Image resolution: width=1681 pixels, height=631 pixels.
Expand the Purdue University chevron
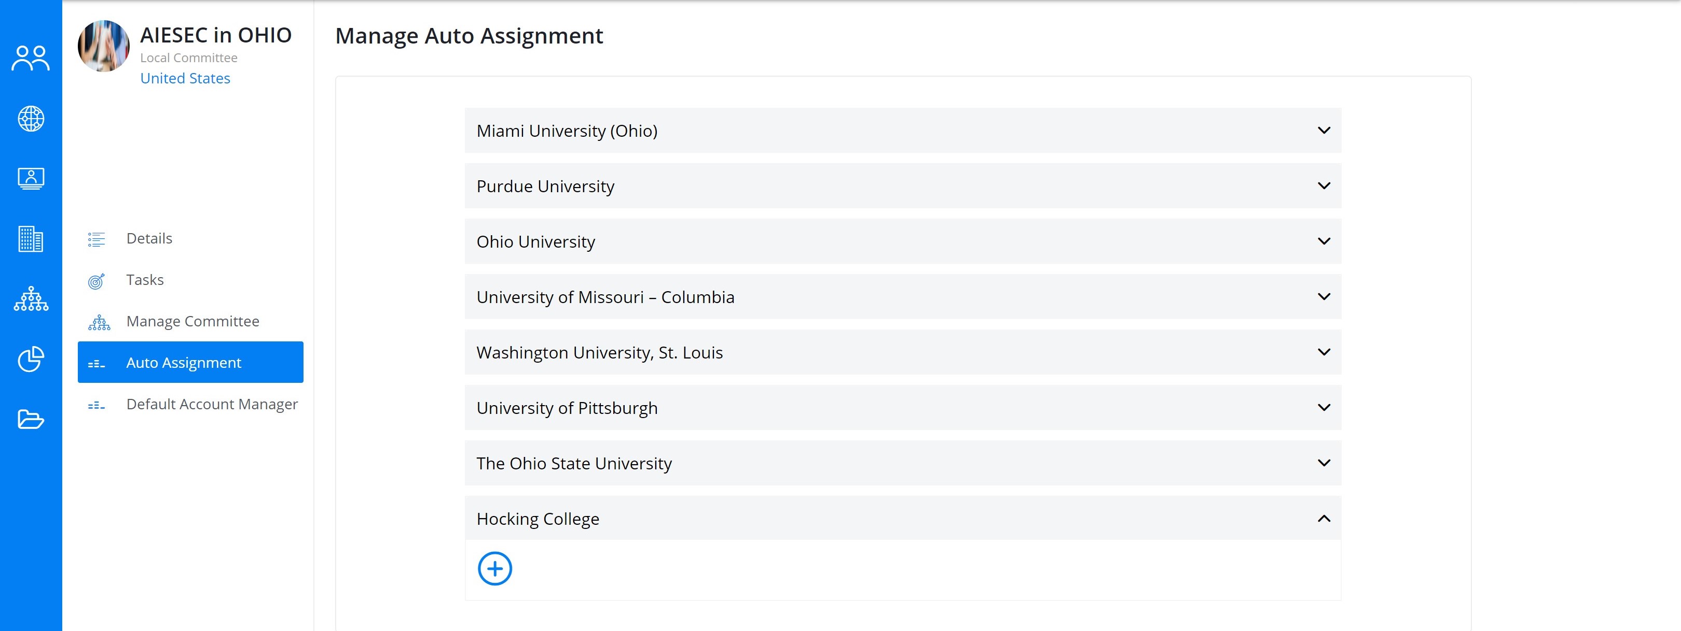[1324, 186]
